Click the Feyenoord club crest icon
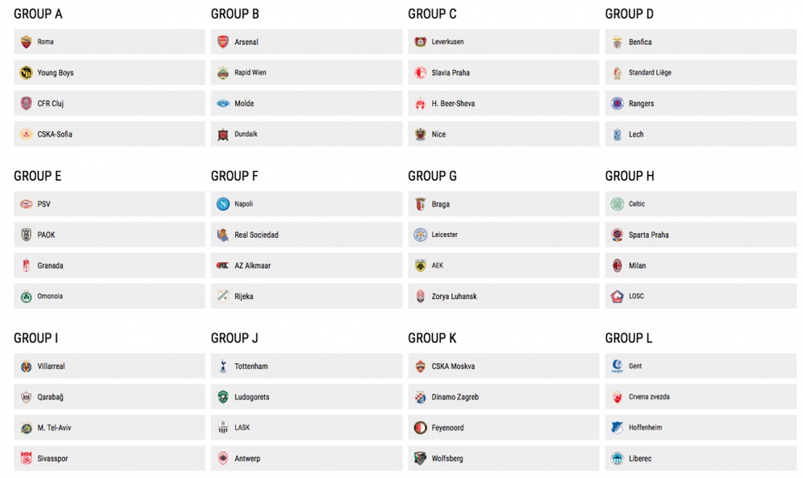 coord(420,428)
